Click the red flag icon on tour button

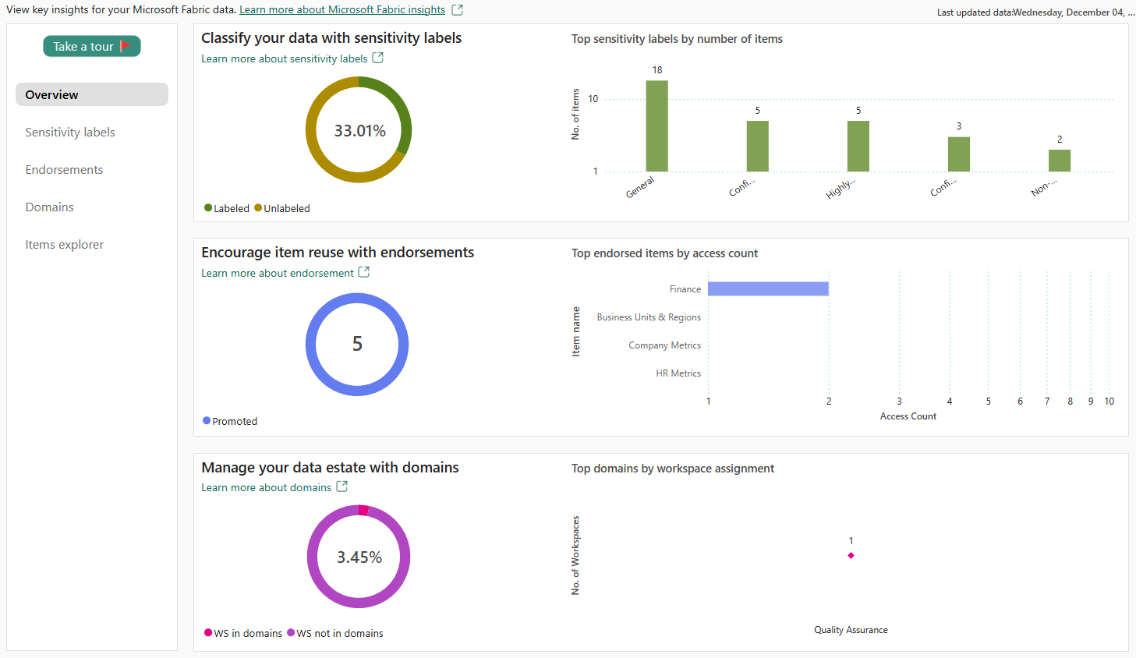(125, 46)
